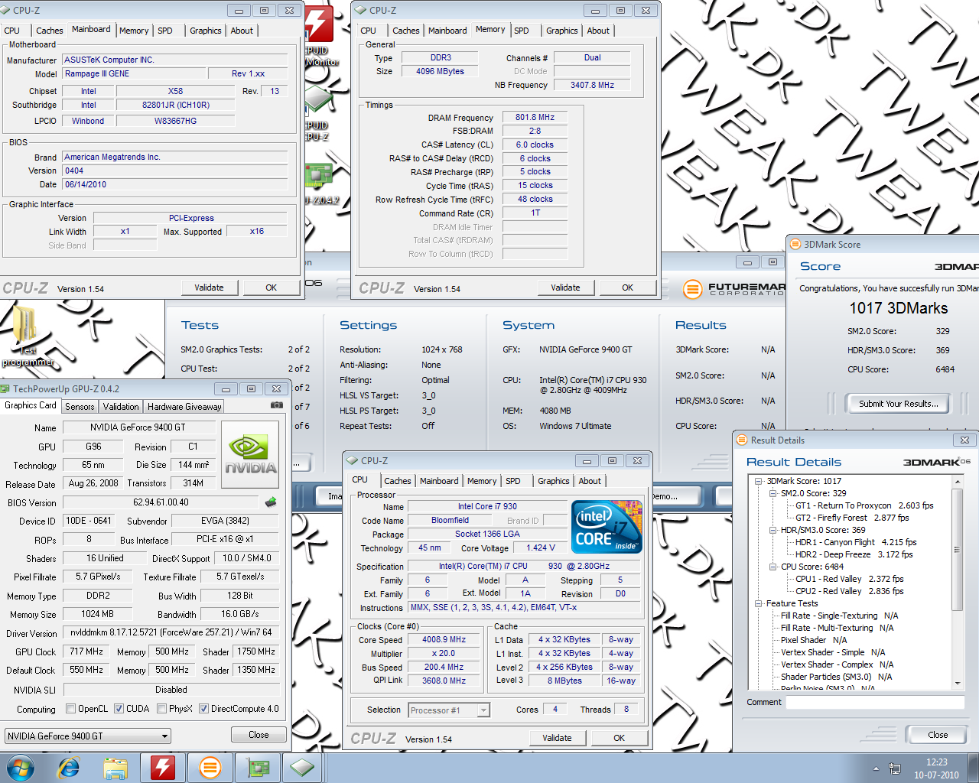Open Windows Explorer folder taskbar icon
This screenshot has width=979, height=783.
(x=115, y=768)
